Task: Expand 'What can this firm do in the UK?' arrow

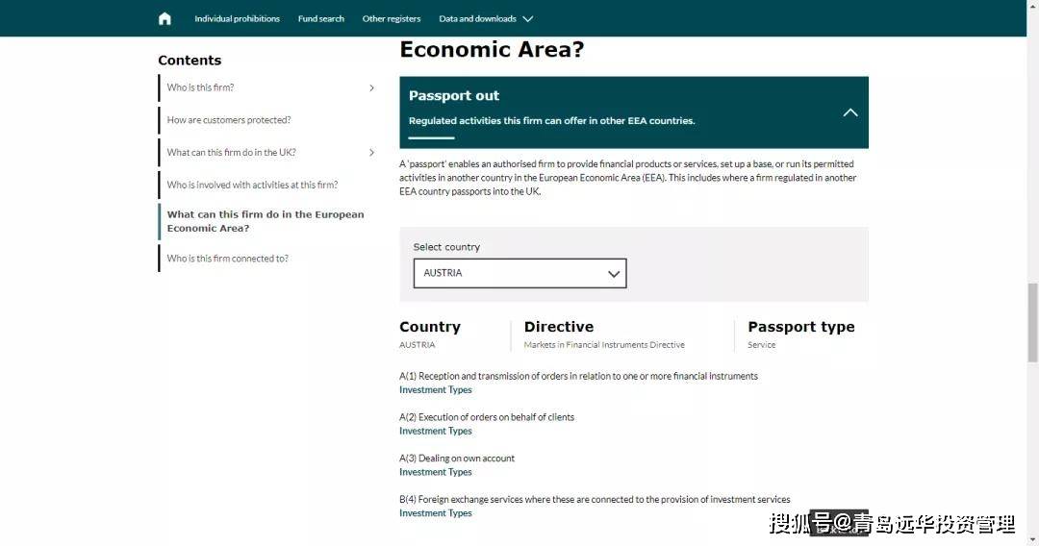Action: [371, 152]
